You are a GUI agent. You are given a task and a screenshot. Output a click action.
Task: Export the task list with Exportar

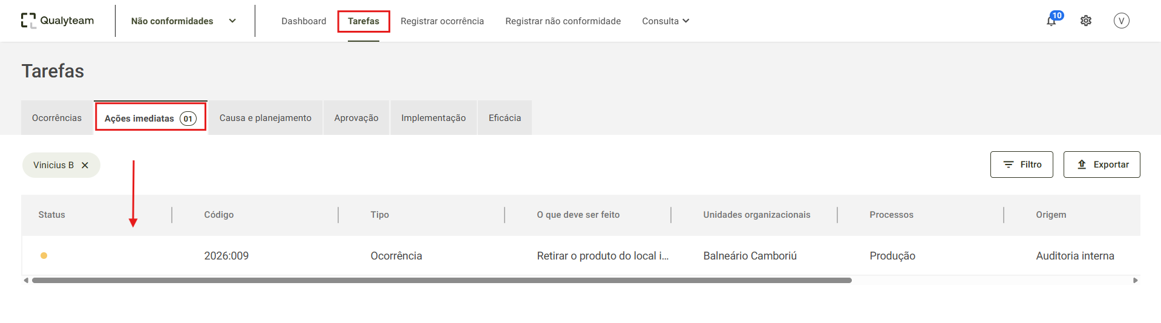coord(1102,165)
